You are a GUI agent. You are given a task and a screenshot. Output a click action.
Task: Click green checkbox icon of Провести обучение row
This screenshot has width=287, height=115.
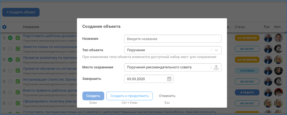coord(18,70)
